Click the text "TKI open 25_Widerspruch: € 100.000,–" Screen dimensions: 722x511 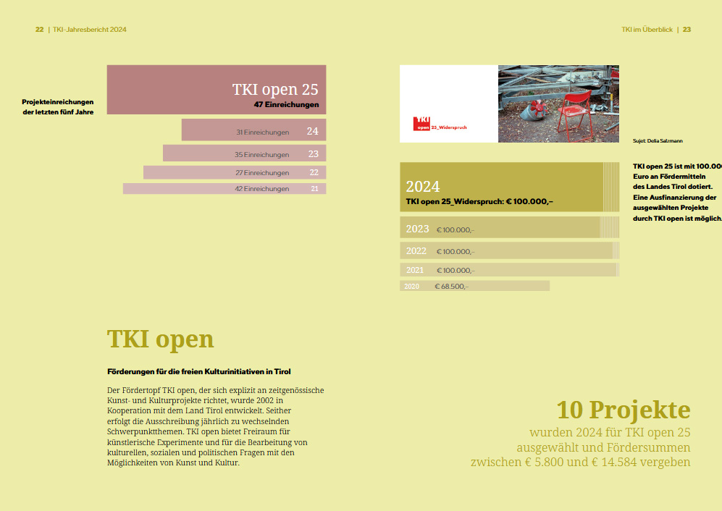[x=479, y=202]
